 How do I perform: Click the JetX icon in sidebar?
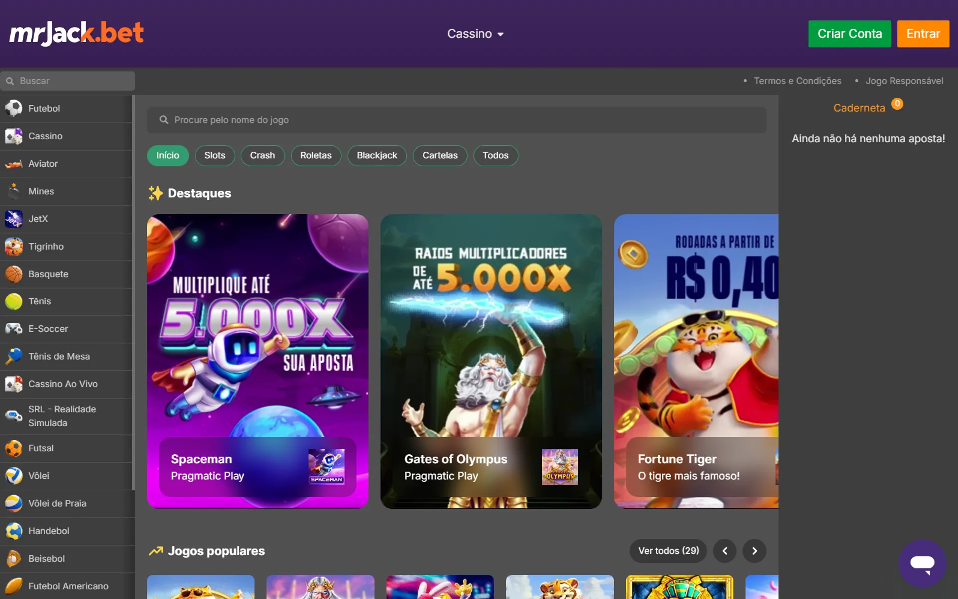pos(14,219)
